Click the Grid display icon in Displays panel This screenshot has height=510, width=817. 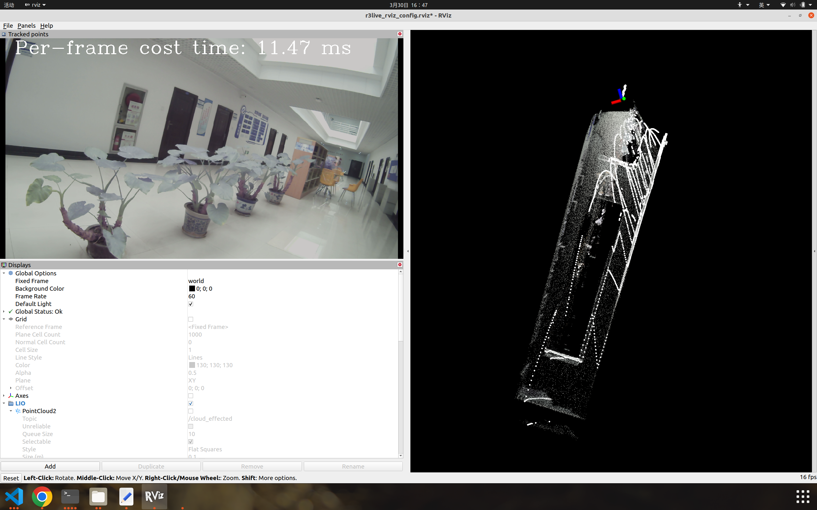click(11, 319)
